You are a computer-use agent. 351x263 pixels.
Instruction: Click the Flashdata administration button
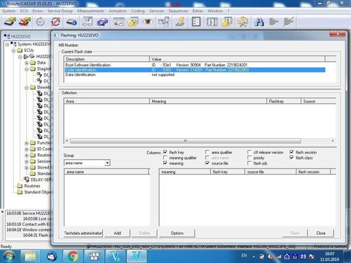coord(84,233)
